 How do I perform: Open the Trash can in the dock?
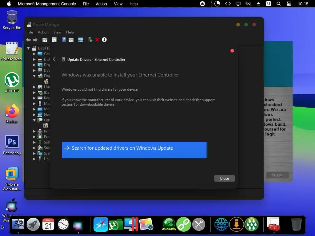pos(296,224)
